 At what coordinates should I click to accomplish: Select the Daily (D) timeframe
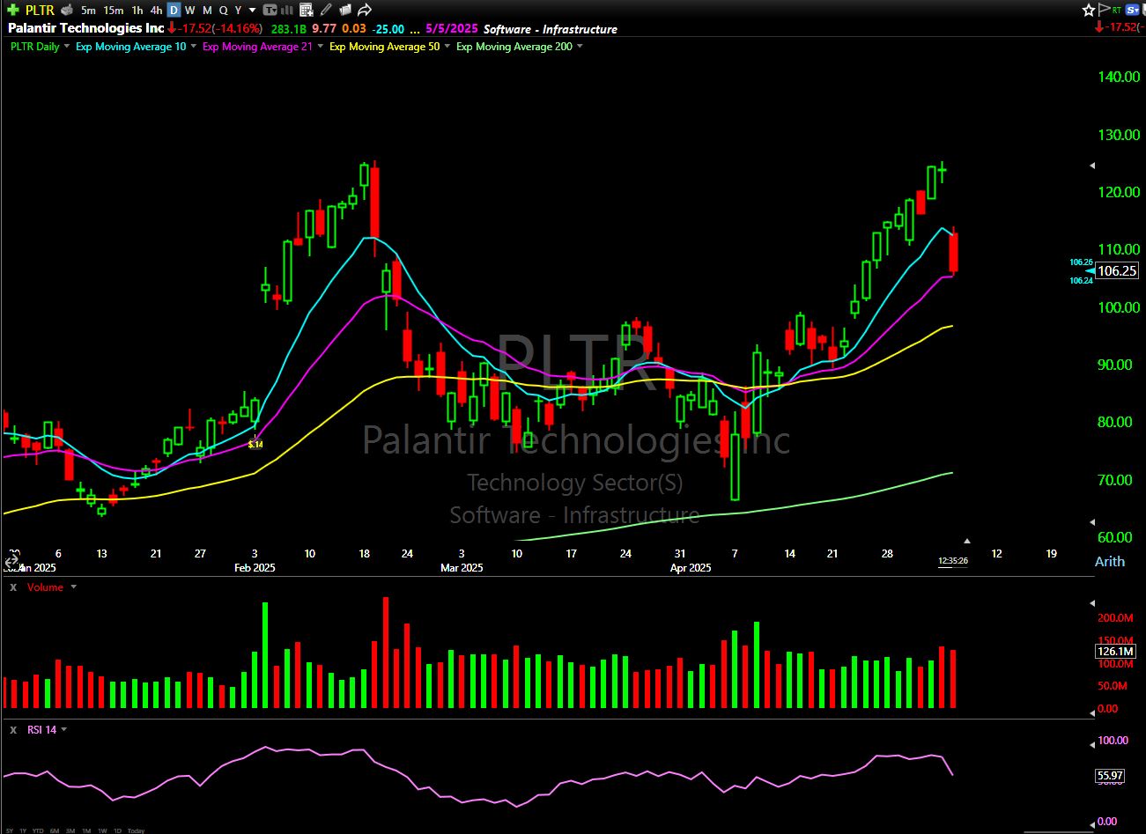pos(174,10)
